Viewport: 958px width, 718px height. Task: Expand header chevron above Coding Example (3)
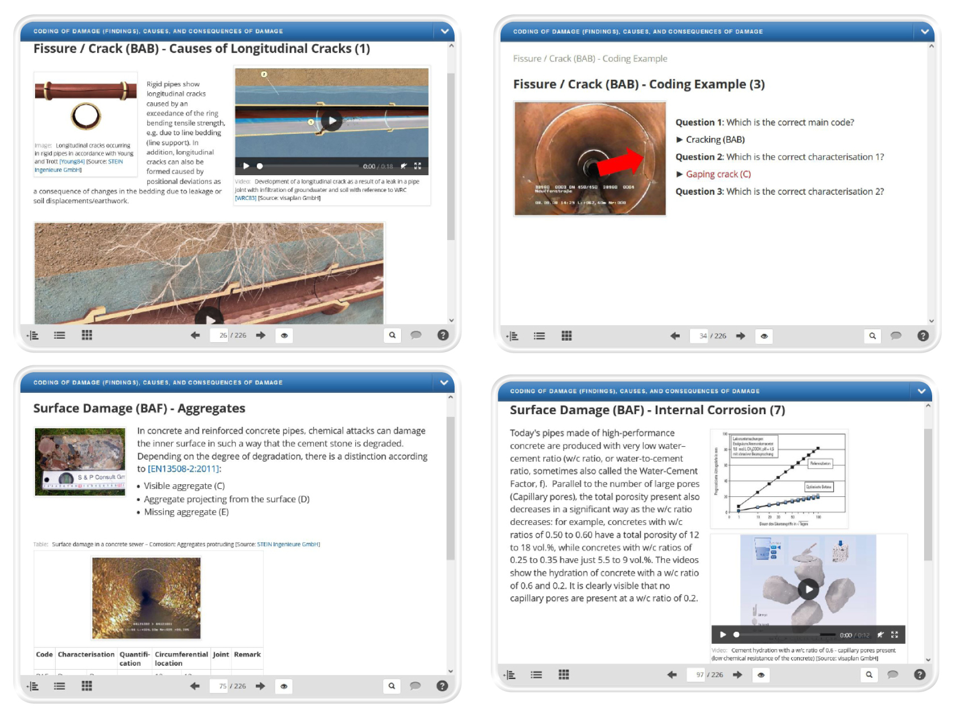pos(924,32)
